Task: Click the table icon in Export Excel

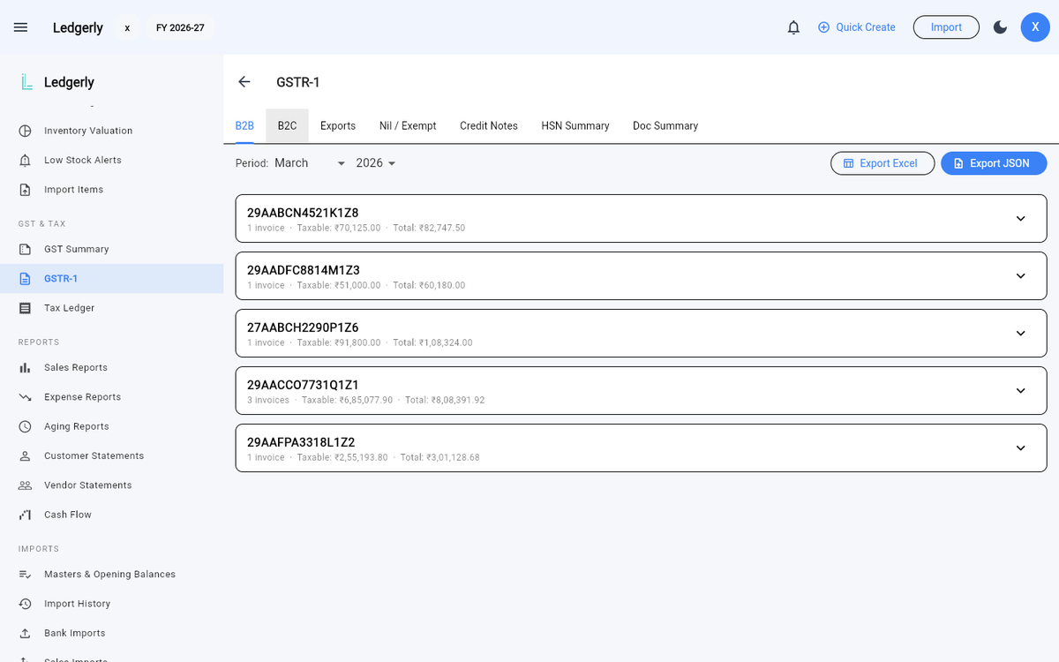Action: pyautogui.click(x=848, y=163)
